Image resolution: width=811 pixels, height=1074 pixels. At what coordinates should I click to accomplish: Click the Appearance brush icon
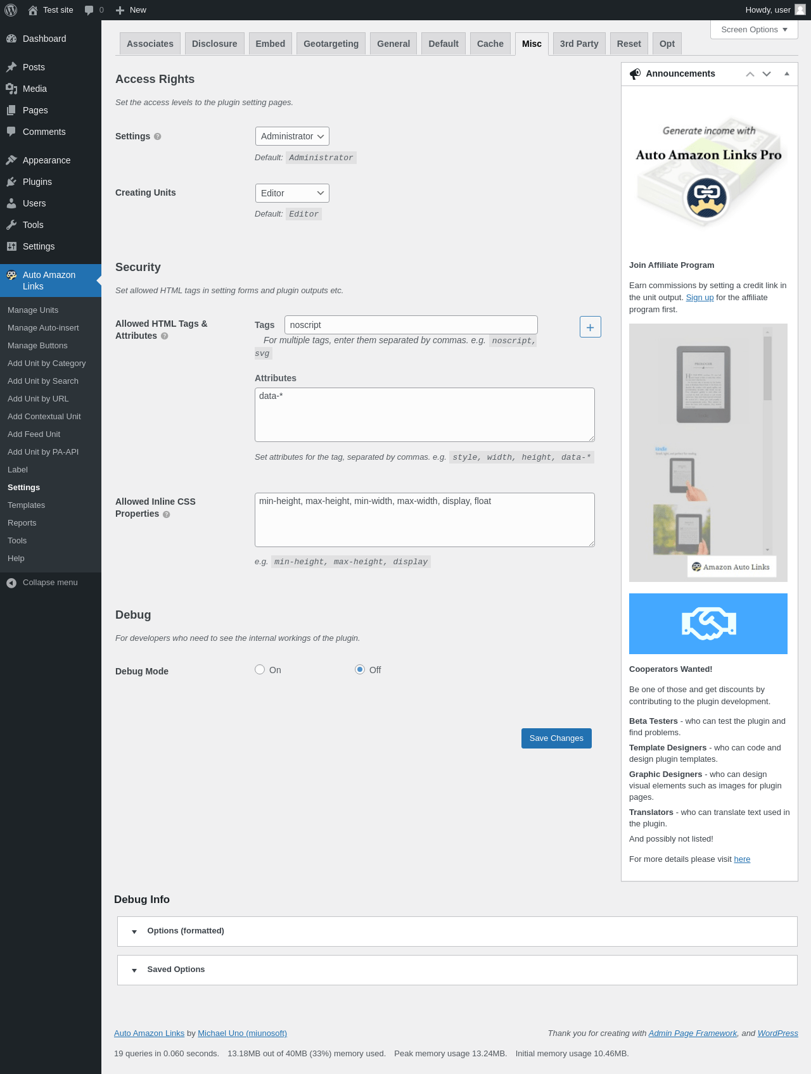[11, 160]
